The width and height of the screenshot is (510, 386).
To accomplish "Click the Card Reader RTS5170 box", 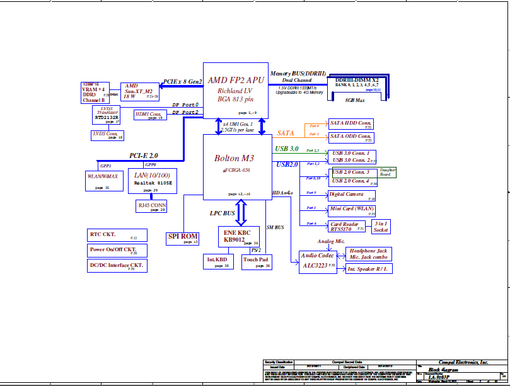I will pyautogui.click(x=347, y=227).
